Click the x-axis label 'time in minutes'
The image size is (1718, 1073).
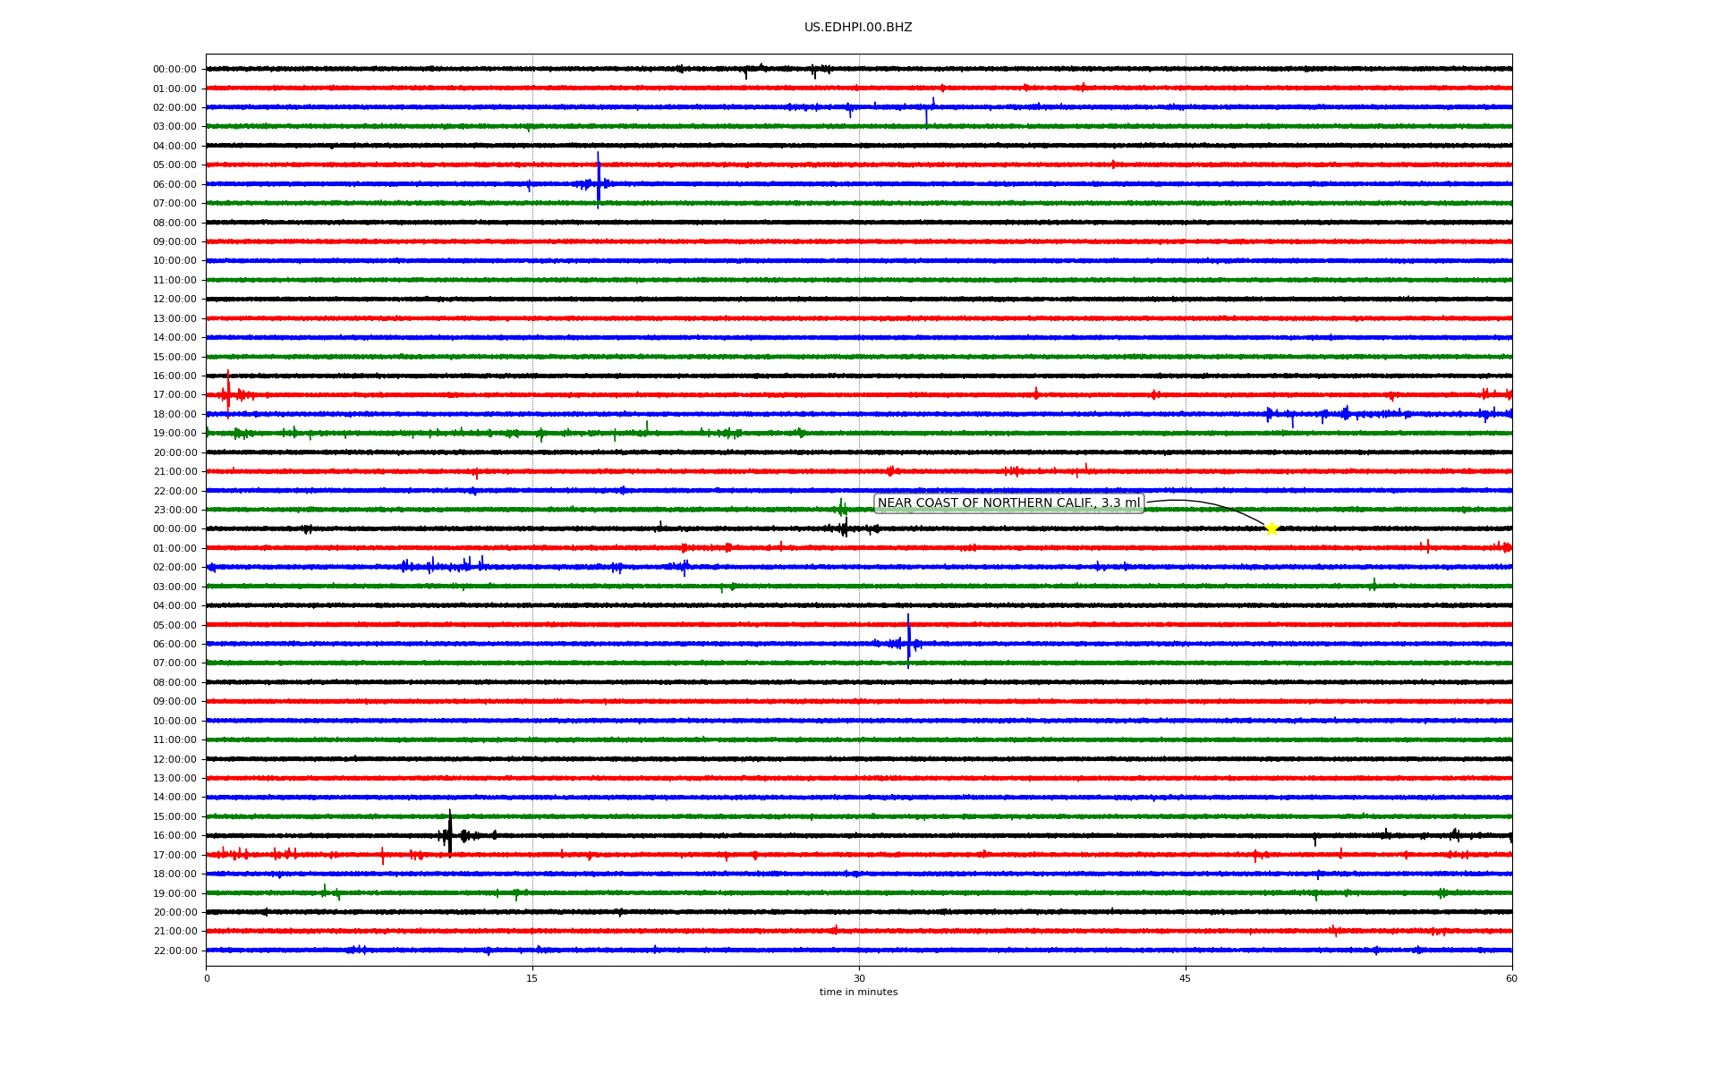coord(857,993)
